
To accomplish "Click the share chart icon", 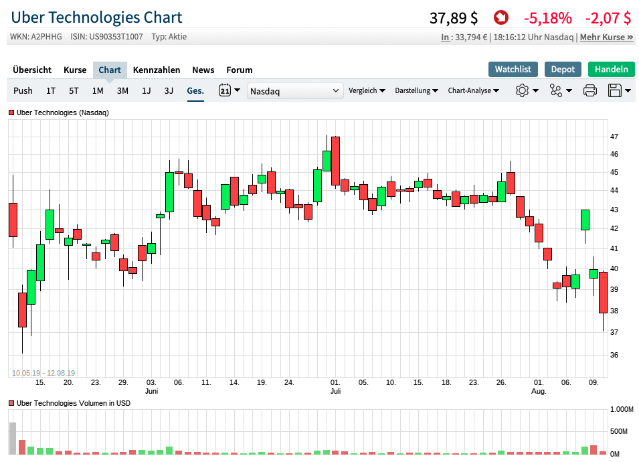I will point(560,90).
